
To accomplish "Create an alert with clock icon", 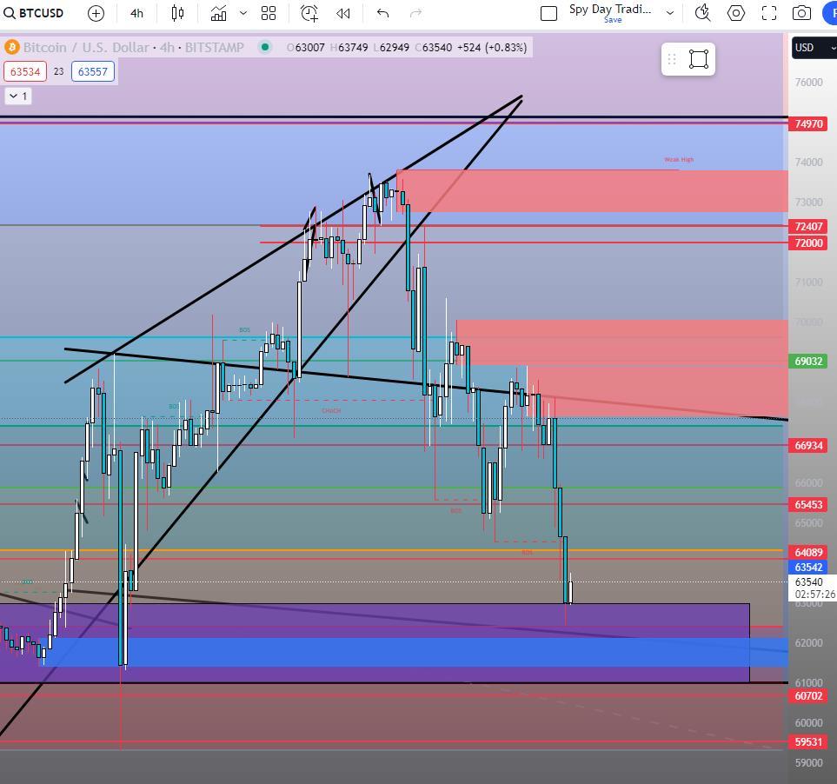I will pos(309,13).
